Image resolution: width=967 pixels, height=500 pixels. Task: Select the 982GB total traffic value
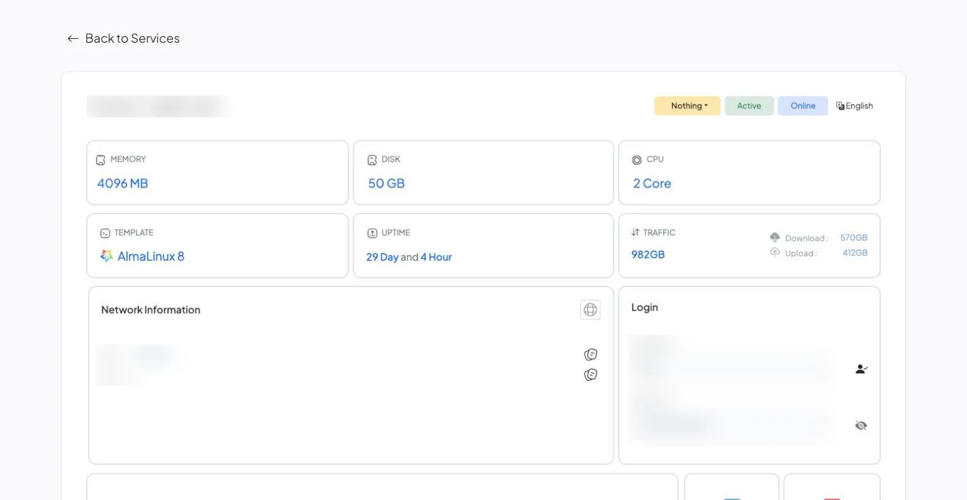[x=648, y=254]
